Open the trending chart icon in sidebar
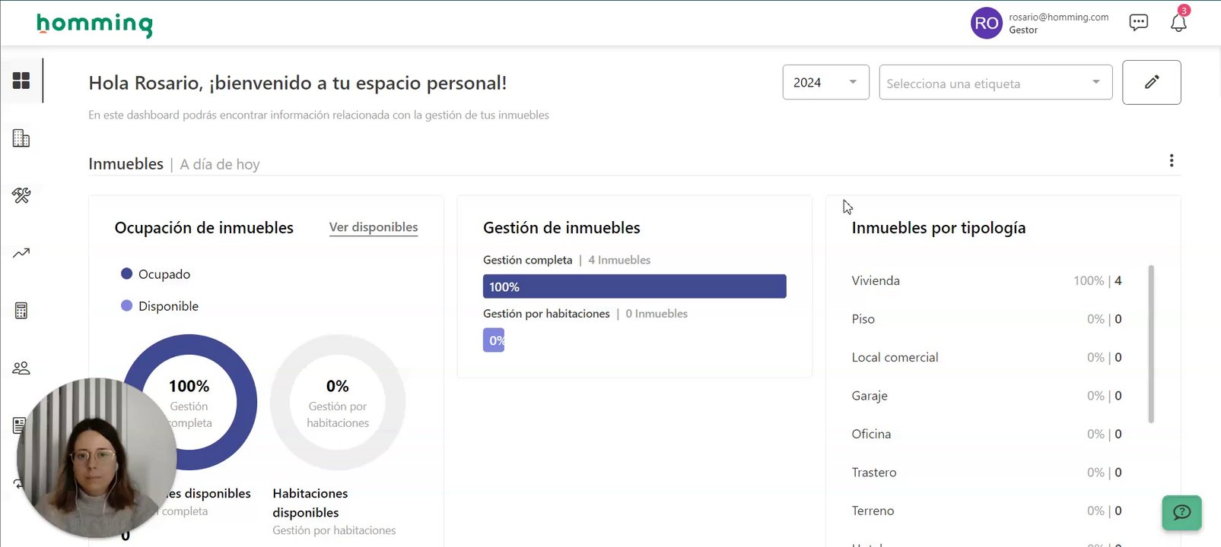The height and width of the screenshot is (547, 1221). pos(21,253)
